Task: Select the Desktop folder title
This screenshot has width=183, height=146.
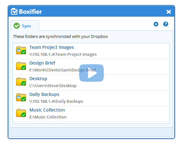Action: 38,79
